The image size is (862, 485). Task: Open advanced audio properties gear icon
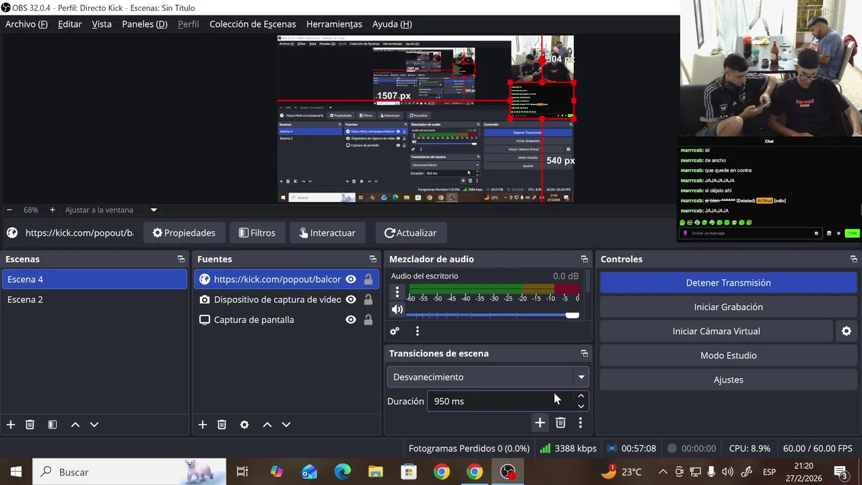pyautogui.click(x=395, y=331)
